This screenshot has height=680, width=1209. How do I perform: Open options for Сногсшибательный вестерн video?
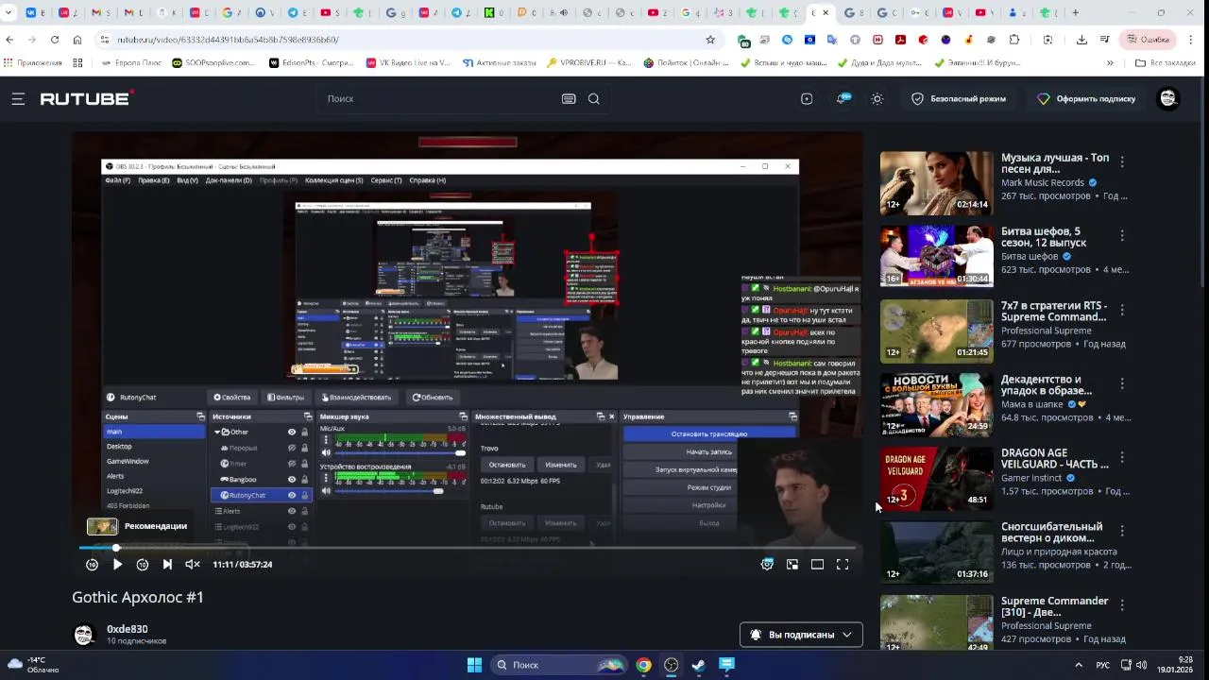coord(1122,531)
